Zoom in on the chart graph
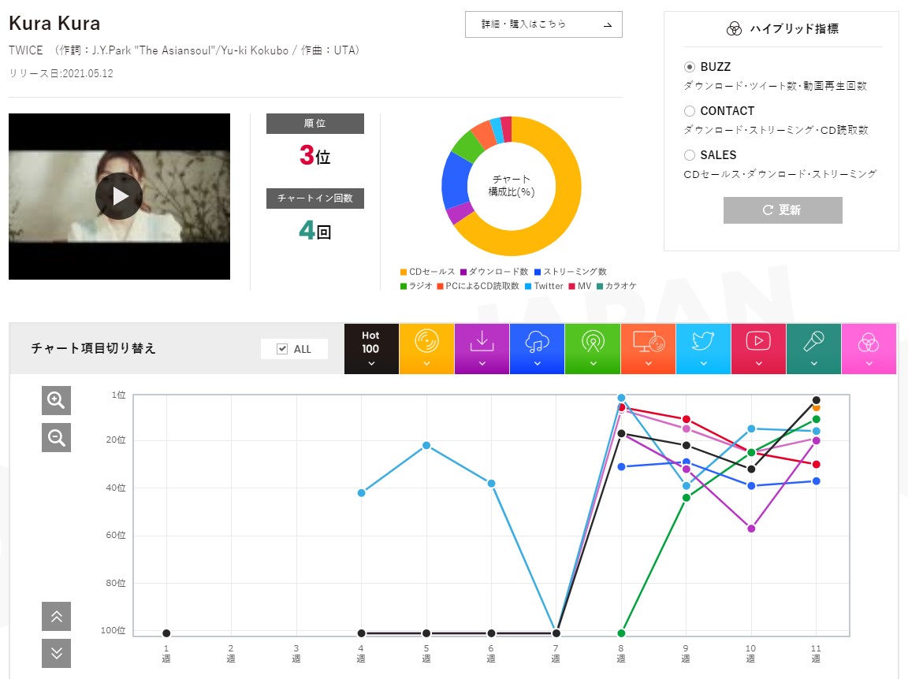The height and width of the screenshot is (679, 908). (56, 400)
